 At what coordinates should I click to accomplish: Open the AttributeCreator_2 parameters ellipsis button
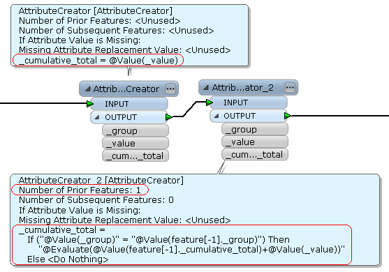click(x=290, y=87)
